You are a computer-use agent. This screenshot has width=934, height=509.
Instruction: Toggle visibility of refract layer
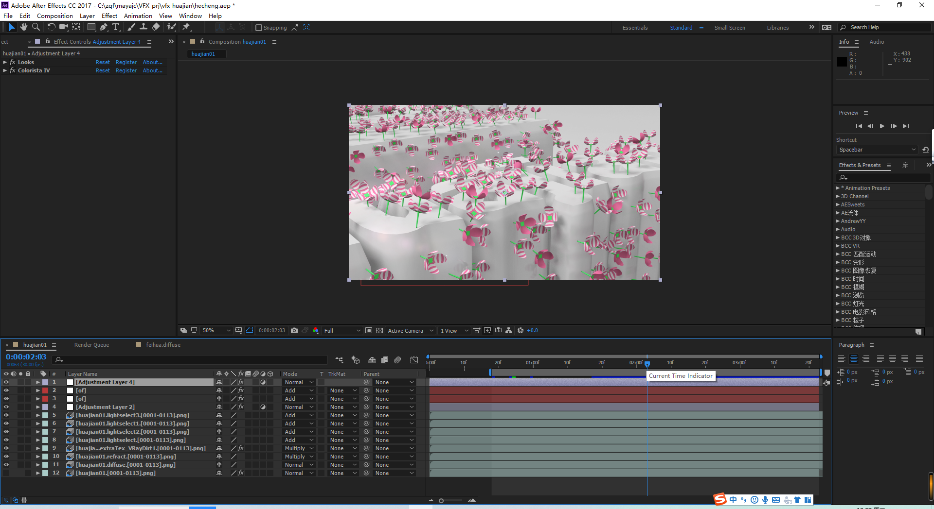pos(6,457)
